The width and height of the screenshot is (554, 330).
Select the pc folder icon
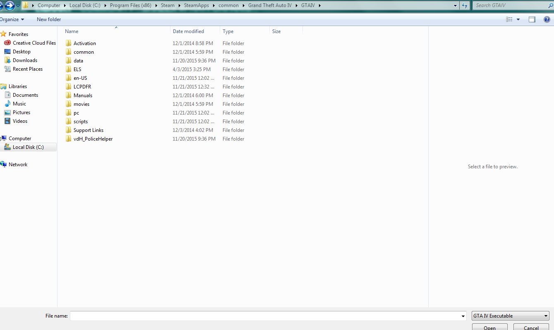pyautogui.click(x=69, y=112)
